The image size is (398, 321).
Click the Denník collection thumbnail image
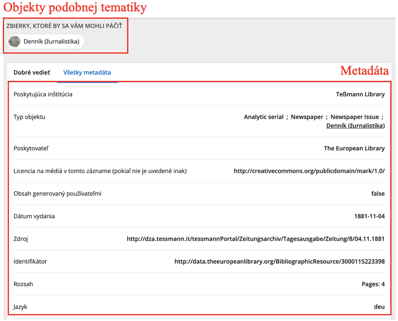pyautogui.click(x=14, y=41)
